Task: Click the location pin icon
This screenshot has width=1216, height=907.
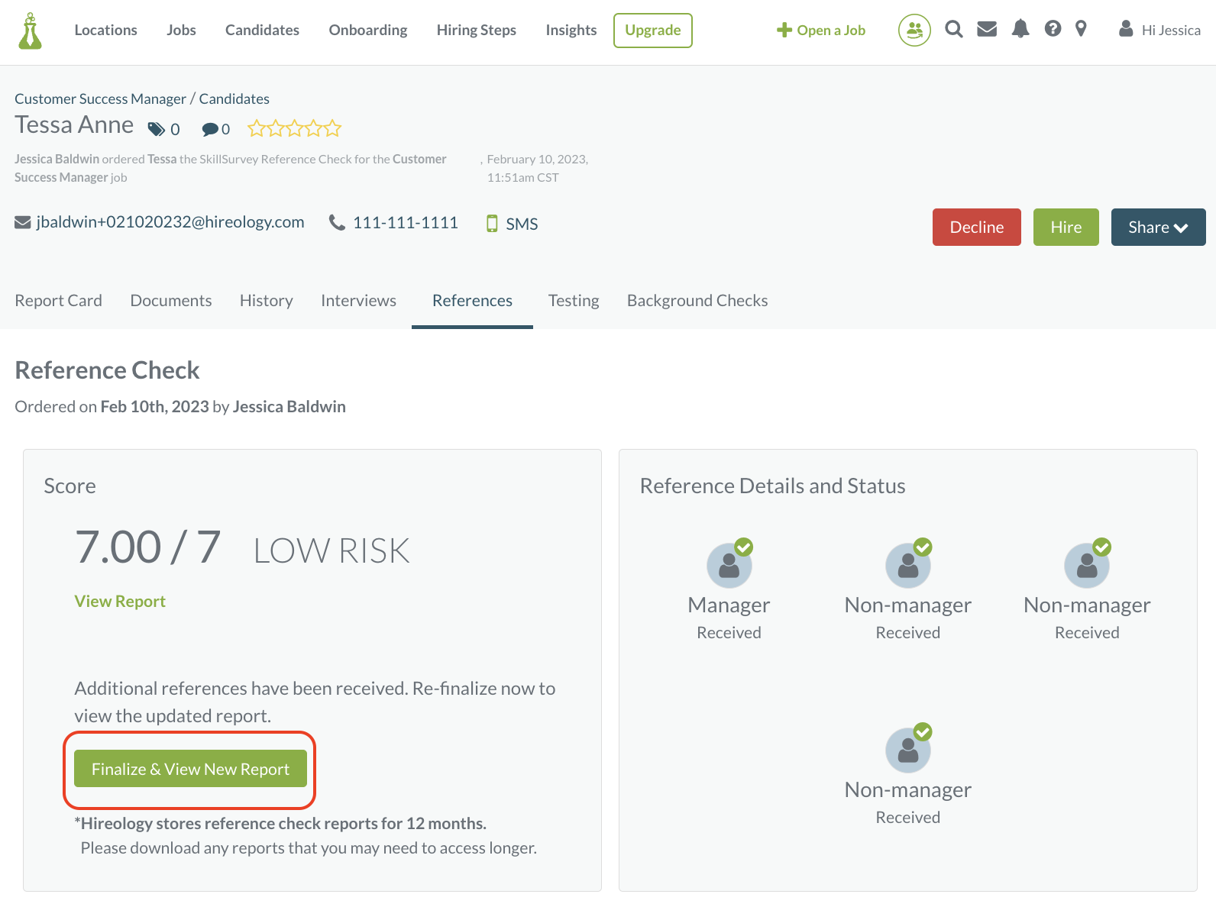Action: (1081, 30)
